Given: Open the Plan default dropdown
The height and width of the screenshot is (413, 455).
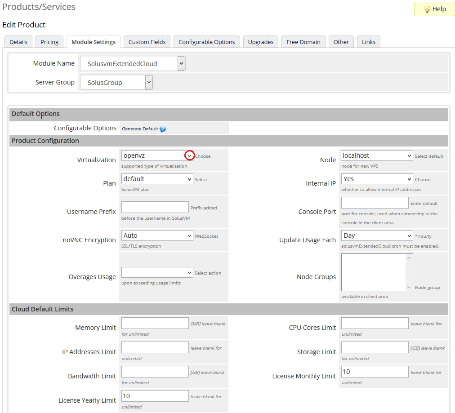Looking at the screenshot, I should pos(157,179).
